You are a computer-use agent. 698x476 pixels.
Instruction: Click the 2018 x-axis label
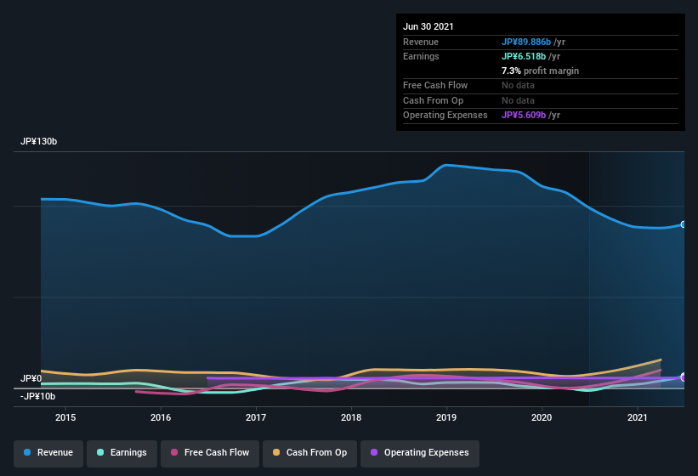pyautogui.click(x=351, y=417)
